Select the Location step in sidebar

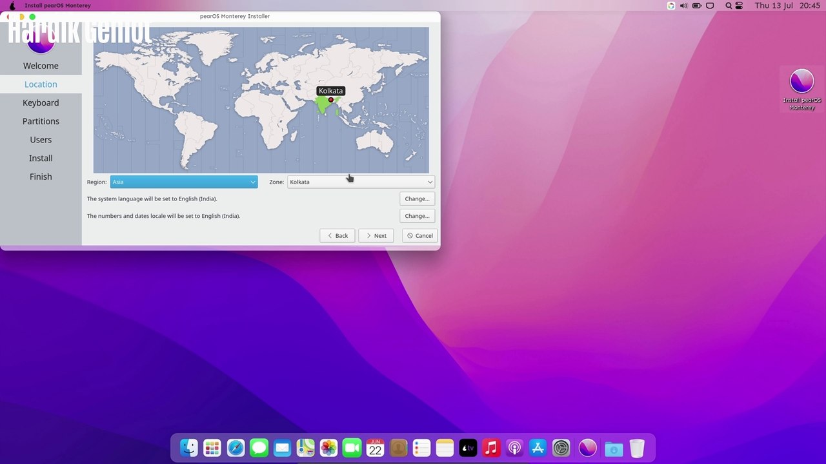(41, 84)
